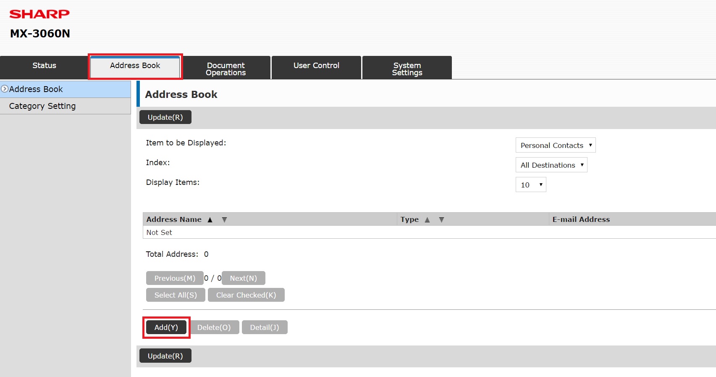Click the bottom Update(R) button
The image size is (716, 377).
[165, 356]
